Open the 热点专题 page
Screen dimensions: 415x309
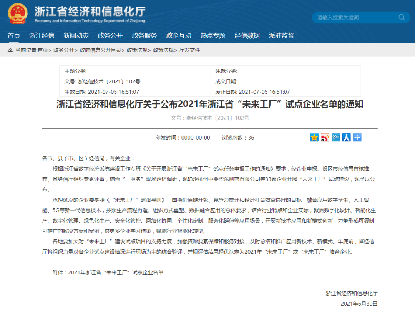coord(213,35)
